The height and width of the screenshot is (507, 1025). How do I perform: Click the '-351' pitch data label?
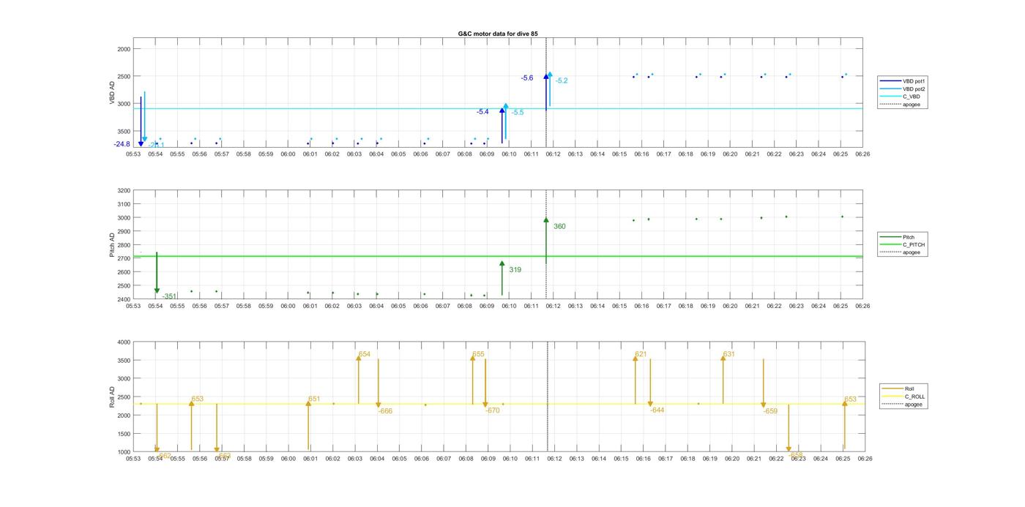[x=169, y=296]
